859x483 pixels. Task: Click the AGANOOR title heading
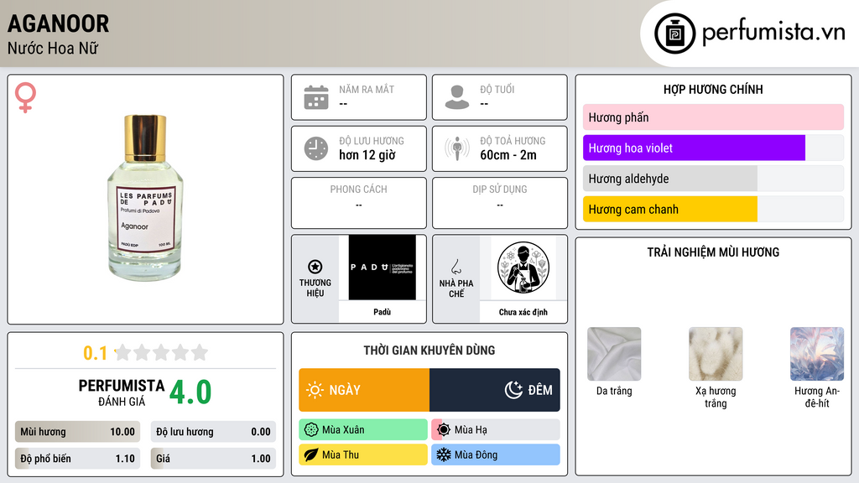[x=58, y=23]
